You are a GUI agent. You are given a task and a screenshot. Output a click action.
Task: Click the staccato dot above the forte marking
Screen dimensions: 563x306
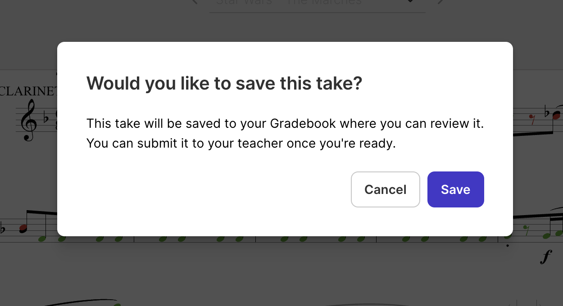[508, 246]
